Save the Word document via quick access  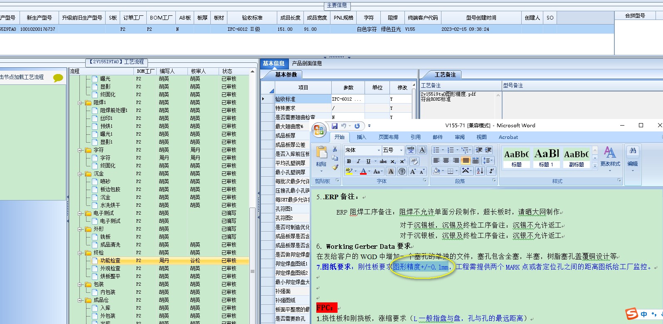tap(334, 126)
